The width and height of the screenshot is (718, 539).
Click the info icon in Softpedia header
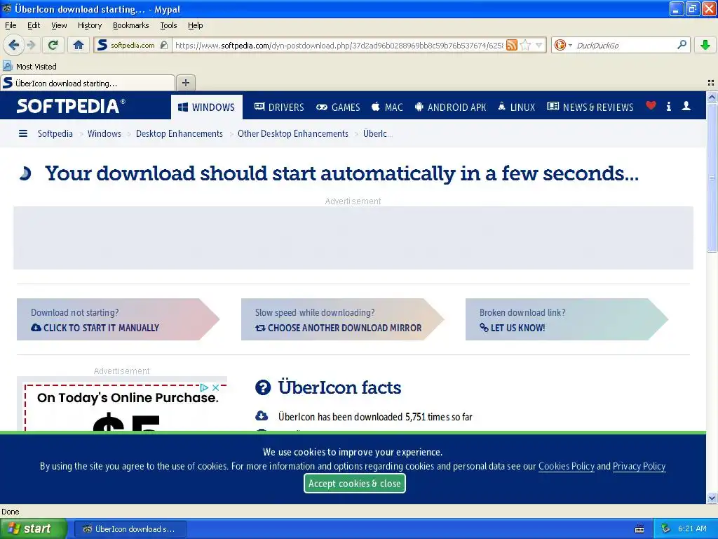[668, 107]
